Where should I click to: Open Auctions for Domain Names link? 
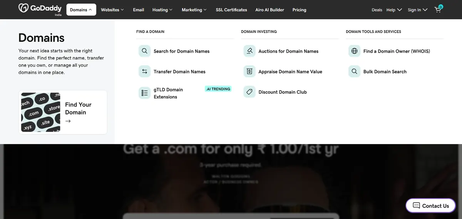click(x=288, y=51)
